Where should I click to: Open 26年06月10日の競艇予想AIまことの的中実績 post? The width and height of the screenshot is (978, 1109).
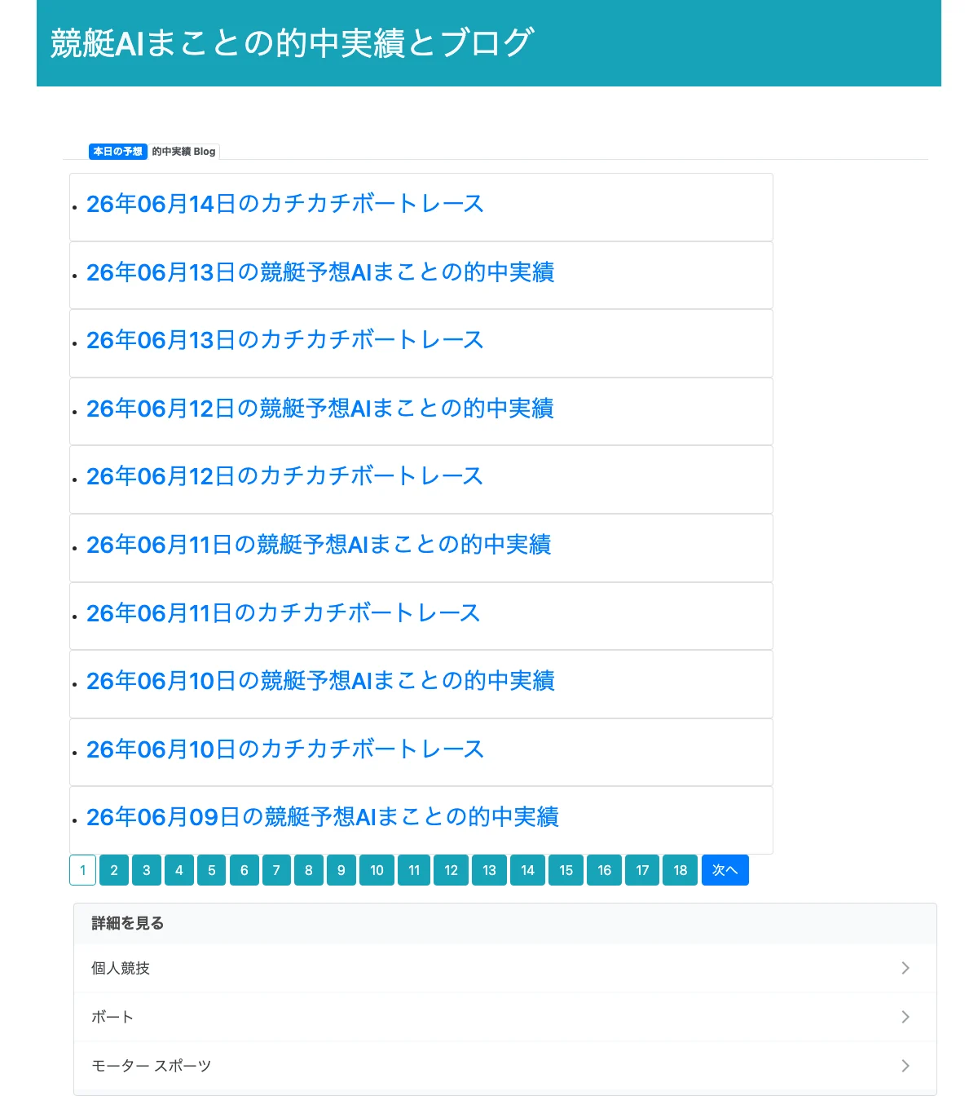(x=320, y=681)
